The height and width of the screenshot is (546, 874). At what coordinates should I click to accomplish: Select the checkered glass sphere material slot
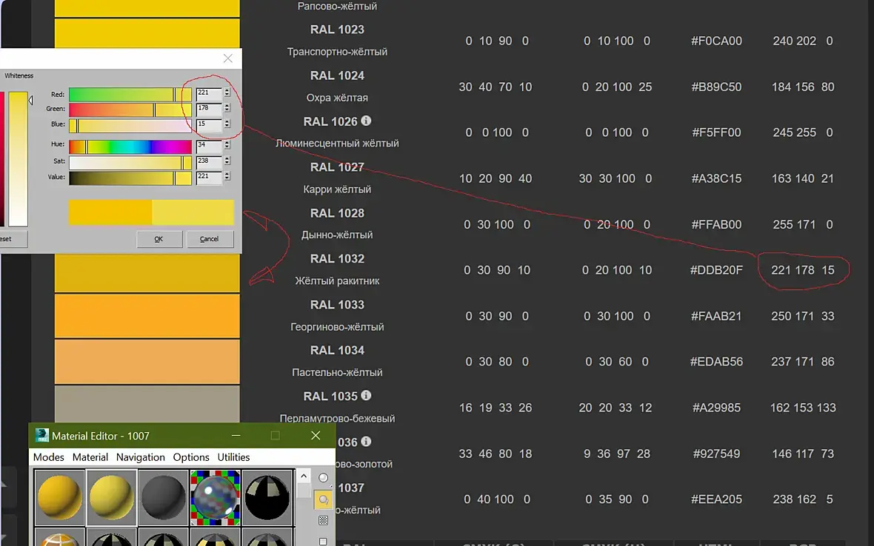click(x=215, y=498)
